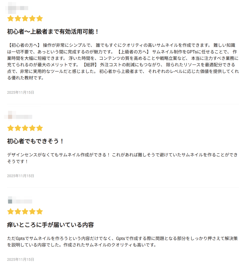Click the 2025年11月15日 date under the first review

point(21,92)
